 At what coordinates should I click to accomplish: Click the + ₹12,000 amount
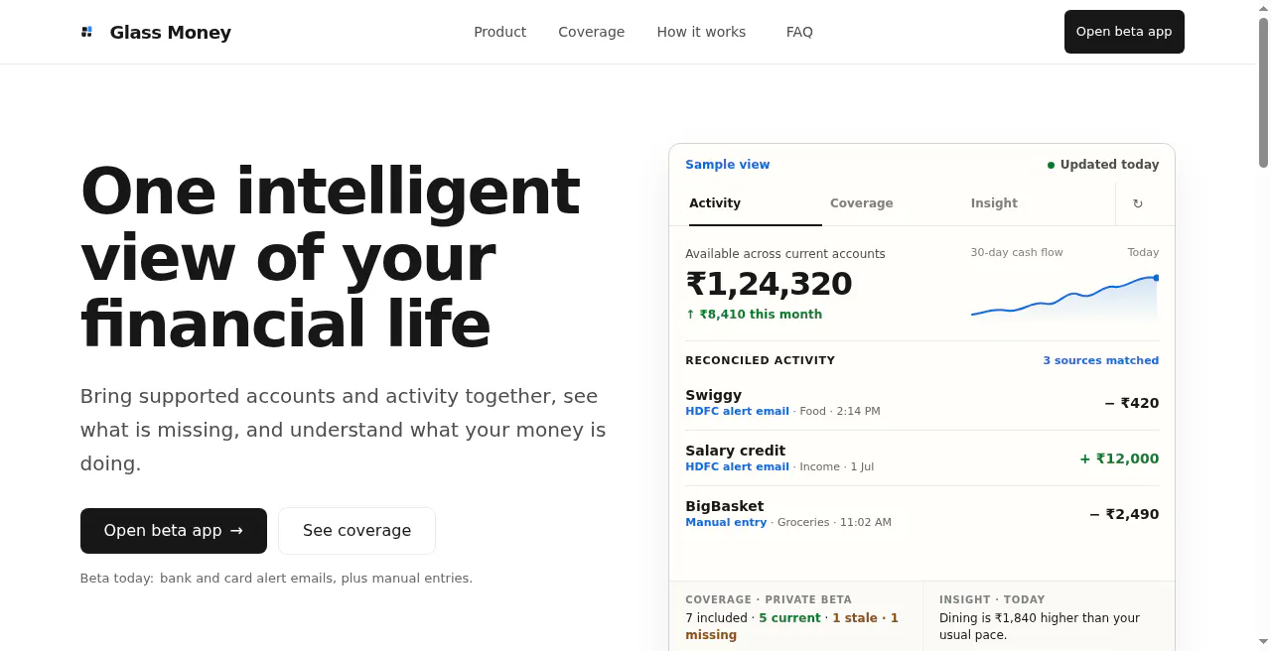[x=1119, y=458]
